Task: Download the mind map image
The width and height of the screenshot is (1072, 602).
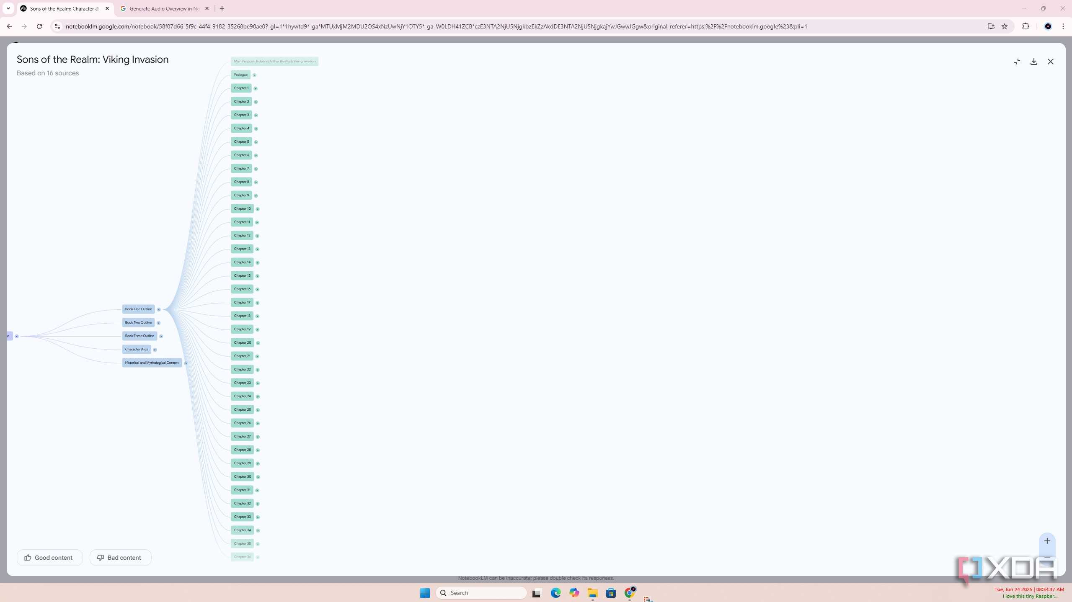Action: tap(1033, 62)
